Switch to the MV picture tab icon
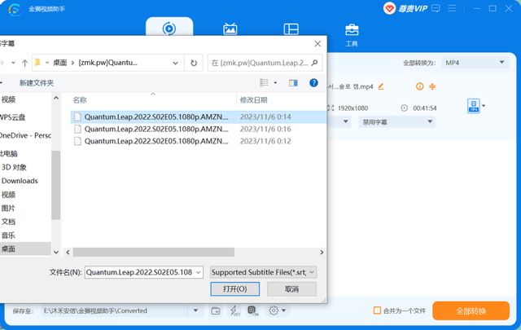The height and width of the screenshot is (330, 521). click(x=230, y=29)
